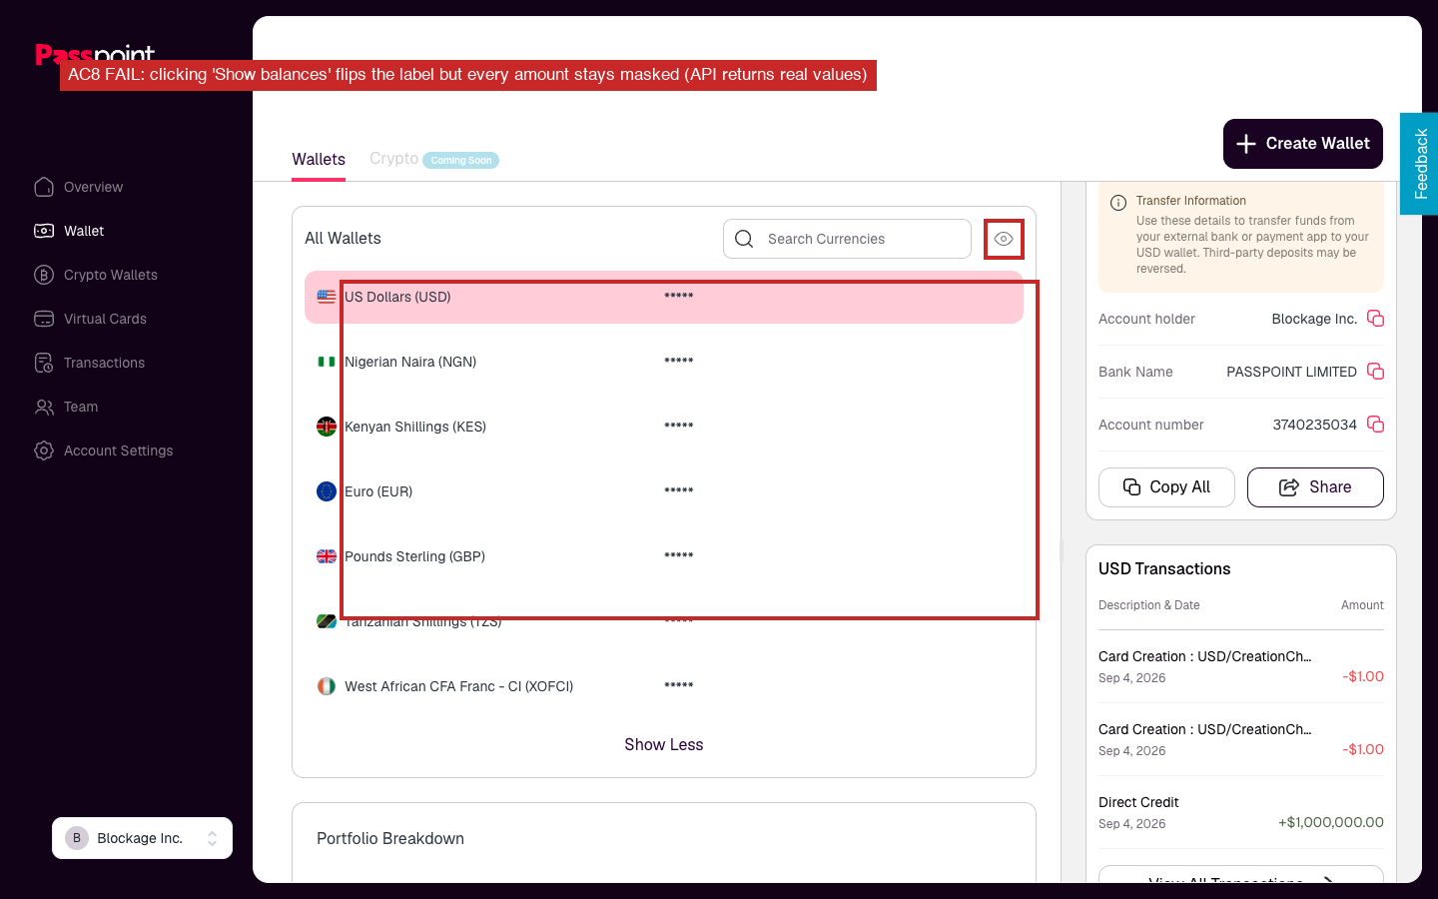Select the Wallet sidebar icon
This screenshot has width=1438, height=899.
click(x=44, y=231)
